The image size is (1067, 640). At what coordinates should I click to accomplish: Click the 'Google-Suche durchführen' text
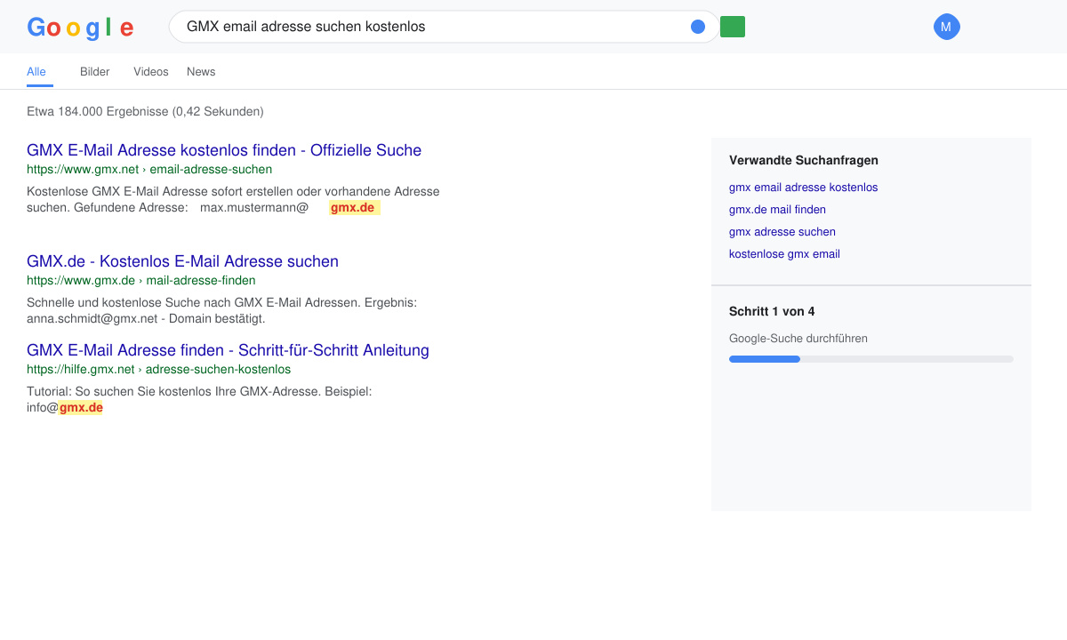(798, 339)
